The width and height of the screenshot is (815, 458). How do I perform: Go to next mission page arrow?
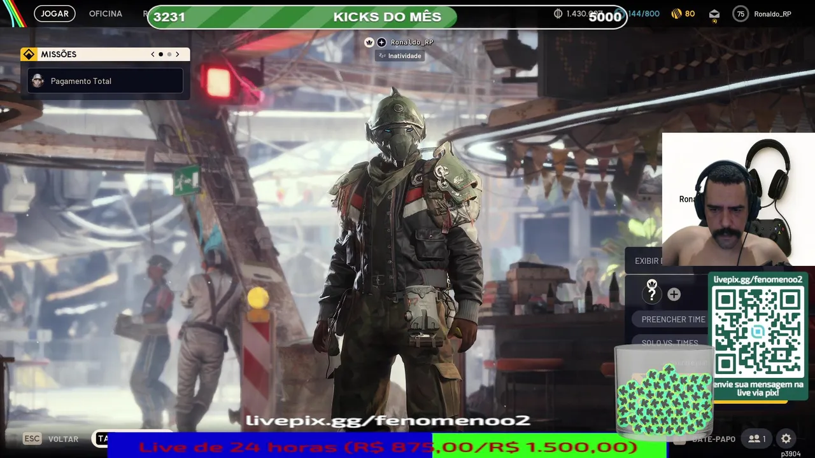[177, 54]
